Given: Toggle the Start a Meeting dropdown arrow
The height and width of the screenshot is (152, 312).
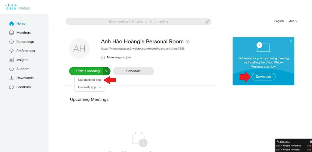Looking at the screenshot, I should [107, 71].
